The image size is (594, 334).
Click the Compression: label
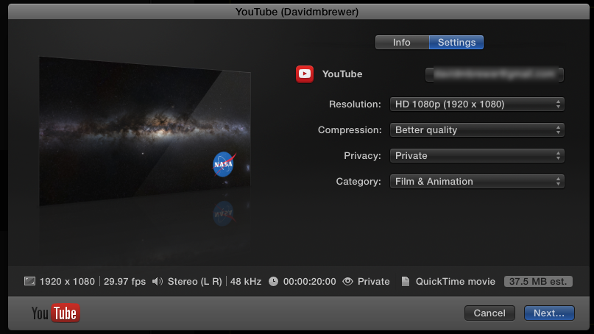point(350,130)
